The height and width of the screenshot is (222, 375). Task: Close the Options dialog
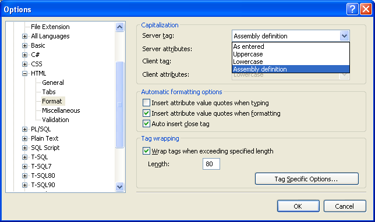pos(366,9)
